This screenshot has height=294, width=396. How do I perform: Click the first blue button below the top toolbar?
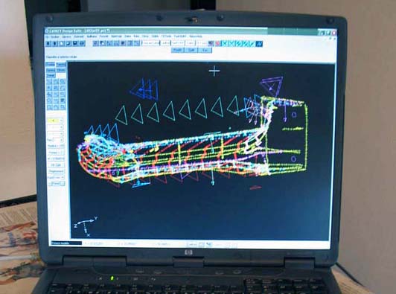coord(178,50)
